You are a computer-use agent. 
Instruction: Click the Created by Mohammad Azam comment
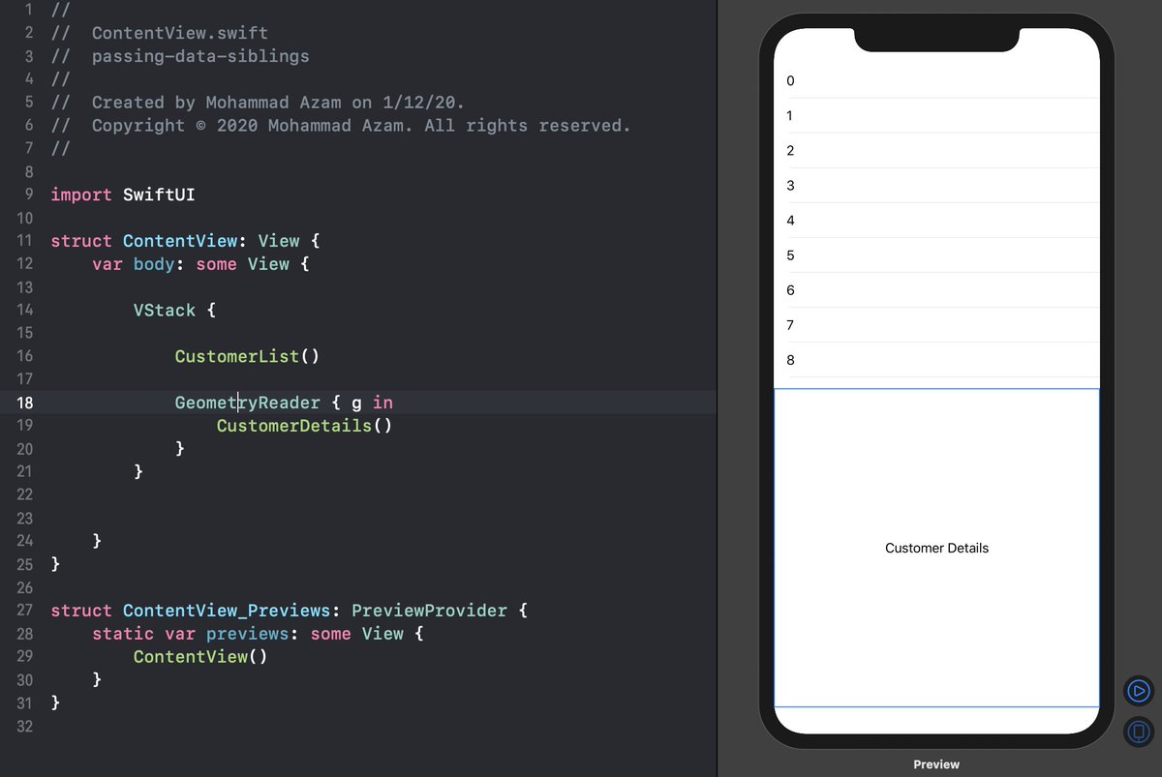click(258, 102)
